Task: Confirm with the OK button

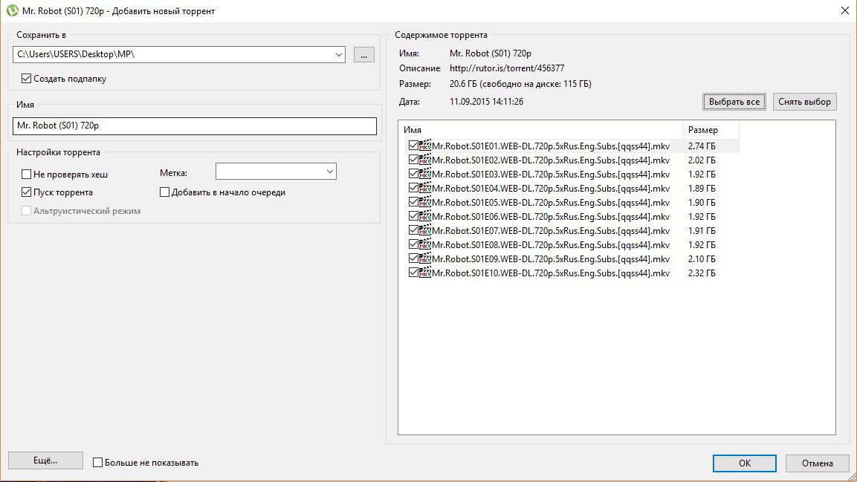Action: point(745,463)
